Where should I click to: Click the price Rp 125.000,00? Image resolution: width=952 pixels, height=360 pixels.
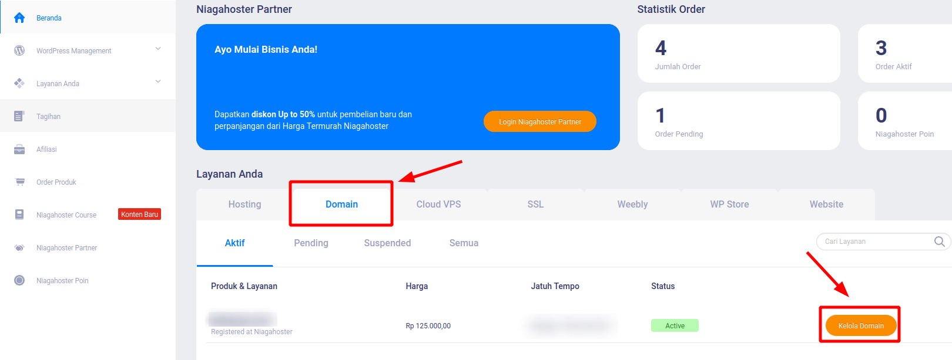pos(428,326)
